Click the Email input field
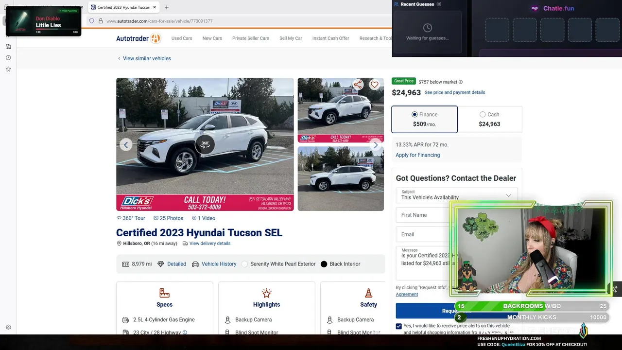The image size is (622, 350). click(x=423, y=234)
